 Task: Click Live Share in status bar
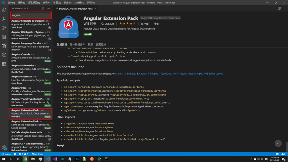(37, 154)
